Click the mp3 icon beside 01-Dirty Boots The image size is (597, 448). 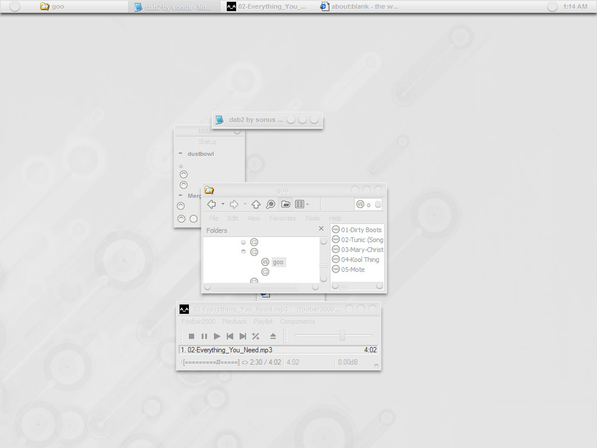336,229
